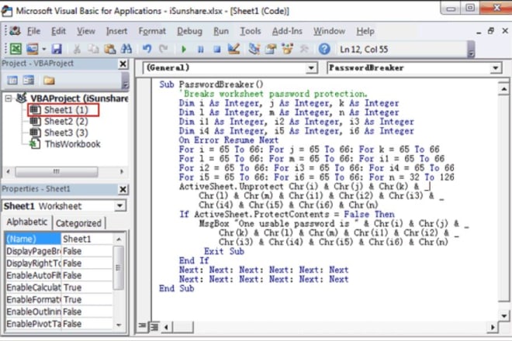Open the Edit menu
Viewport: 512px width, 341px height.
point(58,31)
